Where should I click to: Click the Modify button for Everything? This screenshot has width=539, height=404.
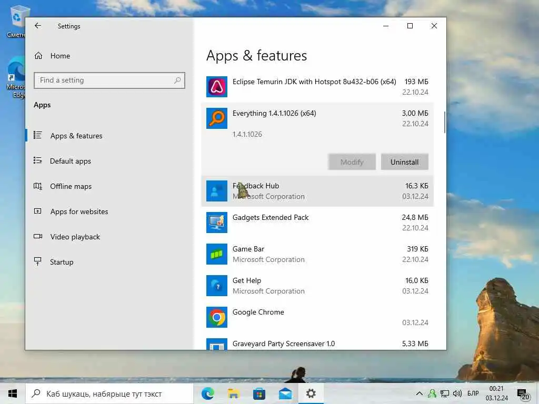[352, 162]
